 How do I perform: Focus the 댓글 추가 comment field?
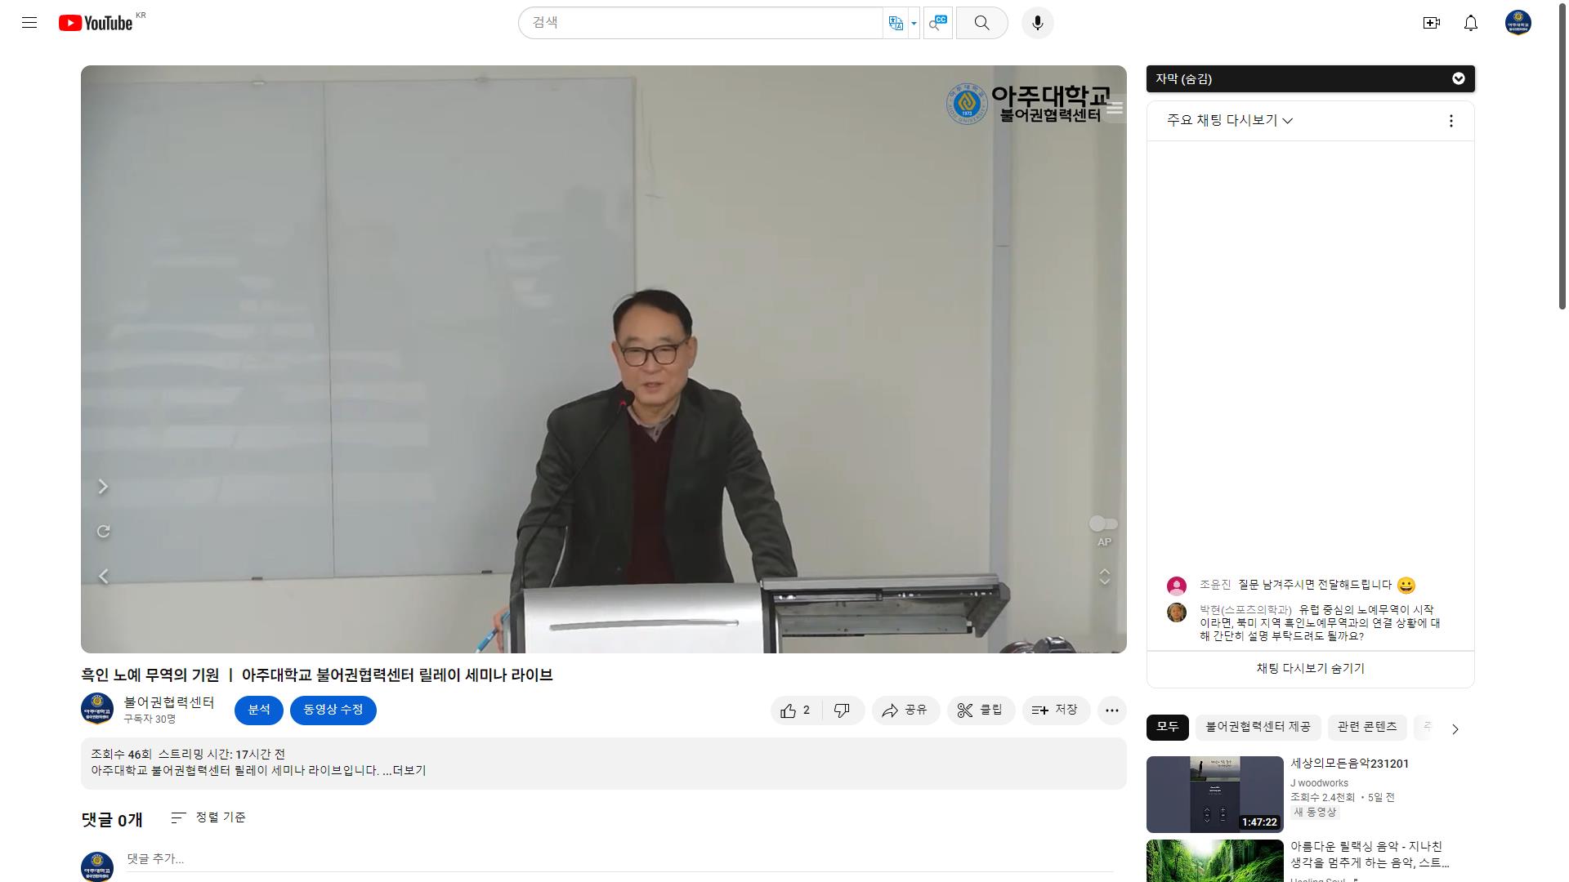(619, 860)
